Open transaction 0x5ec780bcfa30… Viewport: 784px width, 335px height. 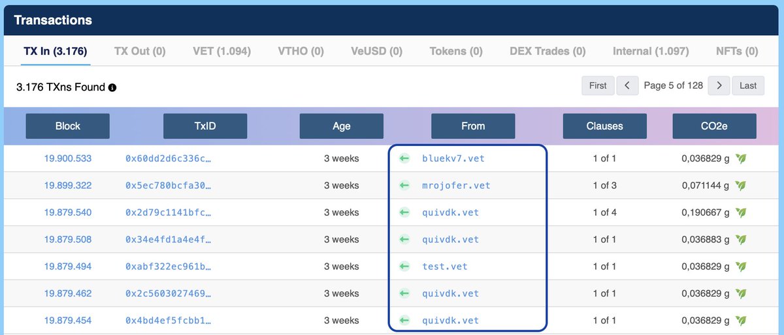169,186
